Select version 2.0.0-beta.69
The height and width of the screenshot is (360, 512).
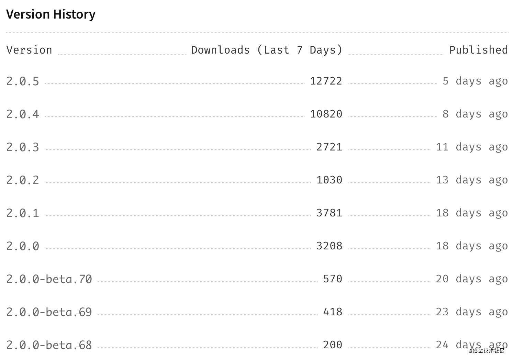point(49,312)
